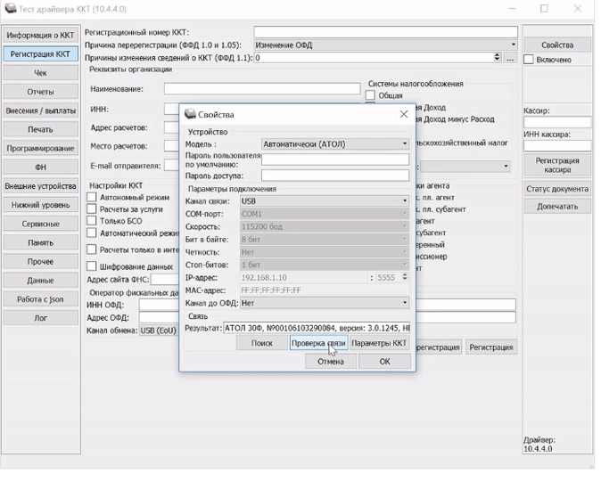
Task: Click the Кассир input field
Action: (x=556, y=122)
